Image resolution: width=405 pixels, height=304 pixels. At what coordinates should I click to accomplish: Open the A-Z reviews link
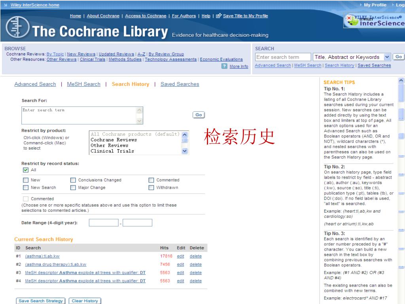[x=141, y=54]
